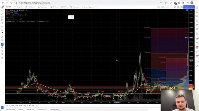Open the prediction and measurement tools
Image resolution: width=199 pixels, height=111 pixels.
2,30
